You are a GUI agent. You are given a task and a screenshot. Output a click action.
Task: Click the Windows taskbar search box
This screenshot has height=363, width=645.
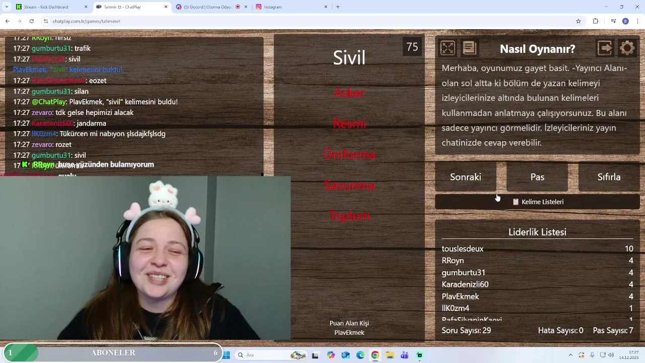pyautogui.click(x=271, y=355)
